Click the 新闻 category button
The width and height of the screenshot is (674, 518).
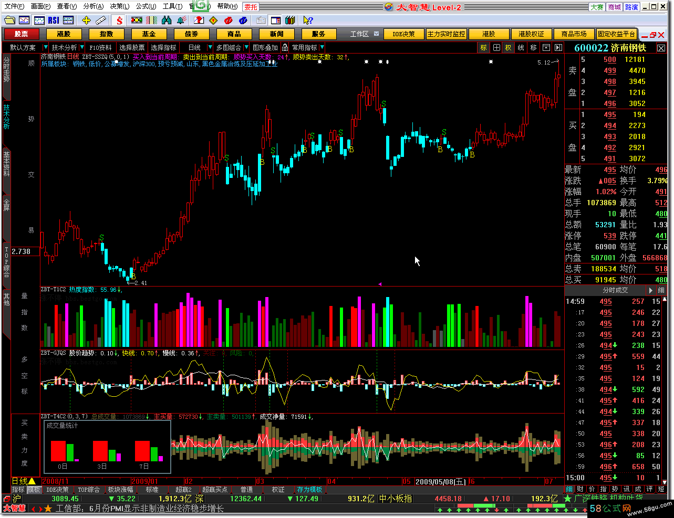tap(277, 34)
